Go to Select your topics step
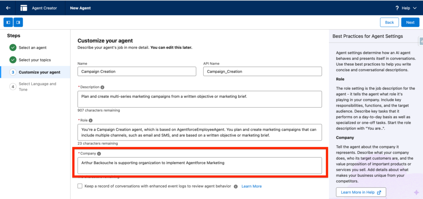The height and width of the screenshot is (199, 423). (35, 60)
